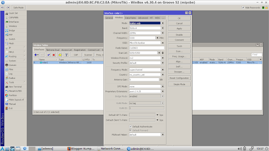Open Switch in the sidebar
Screen dimensions: 269x151
(12, 39)
